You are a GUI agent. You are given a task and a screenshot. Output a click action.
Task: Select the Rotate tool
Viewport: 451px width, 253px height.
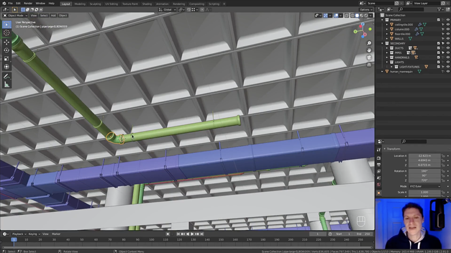[x=7, y=50]
